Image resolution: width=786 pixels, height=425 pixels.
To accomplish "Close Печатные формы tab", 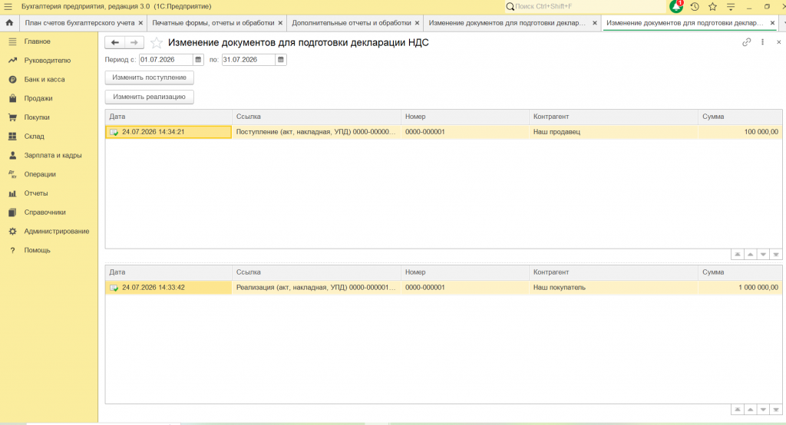I will pyautogui.click(x=280, y=23).
